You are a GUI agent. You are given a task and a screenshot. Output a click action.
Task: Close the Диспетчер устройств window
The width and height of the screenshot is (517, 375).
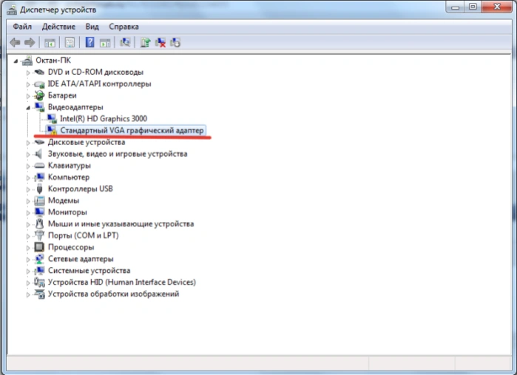[497, 7]
